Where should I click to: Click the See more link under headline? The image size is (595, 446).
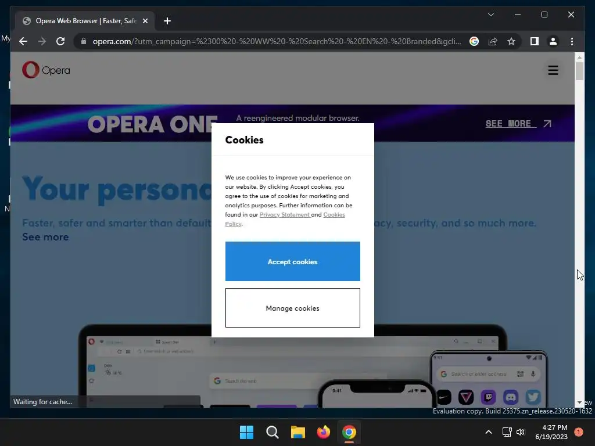coord(45,237)
